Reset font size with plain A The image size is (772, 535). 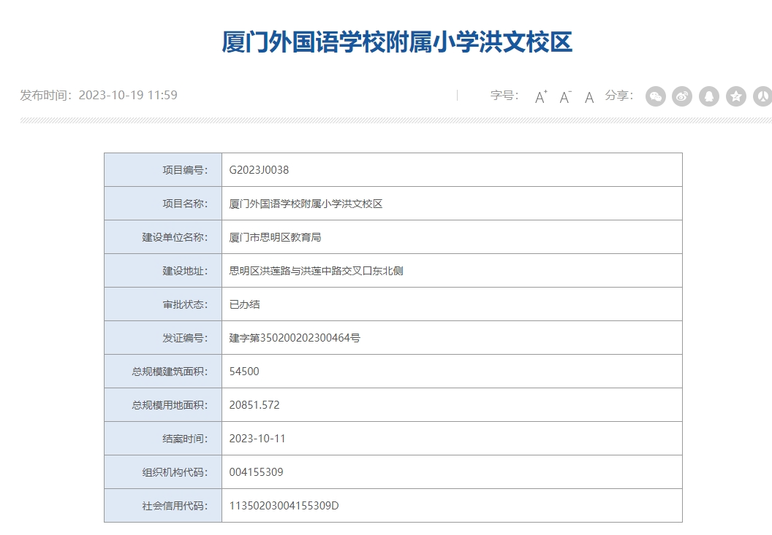click(589, 97)
